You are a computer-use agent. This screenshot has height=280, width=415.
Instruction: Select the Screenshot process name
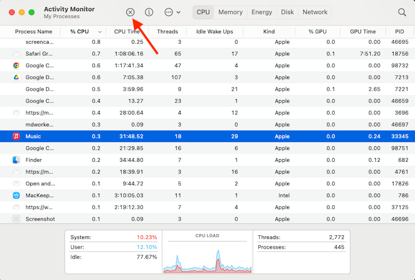[40, 219]
